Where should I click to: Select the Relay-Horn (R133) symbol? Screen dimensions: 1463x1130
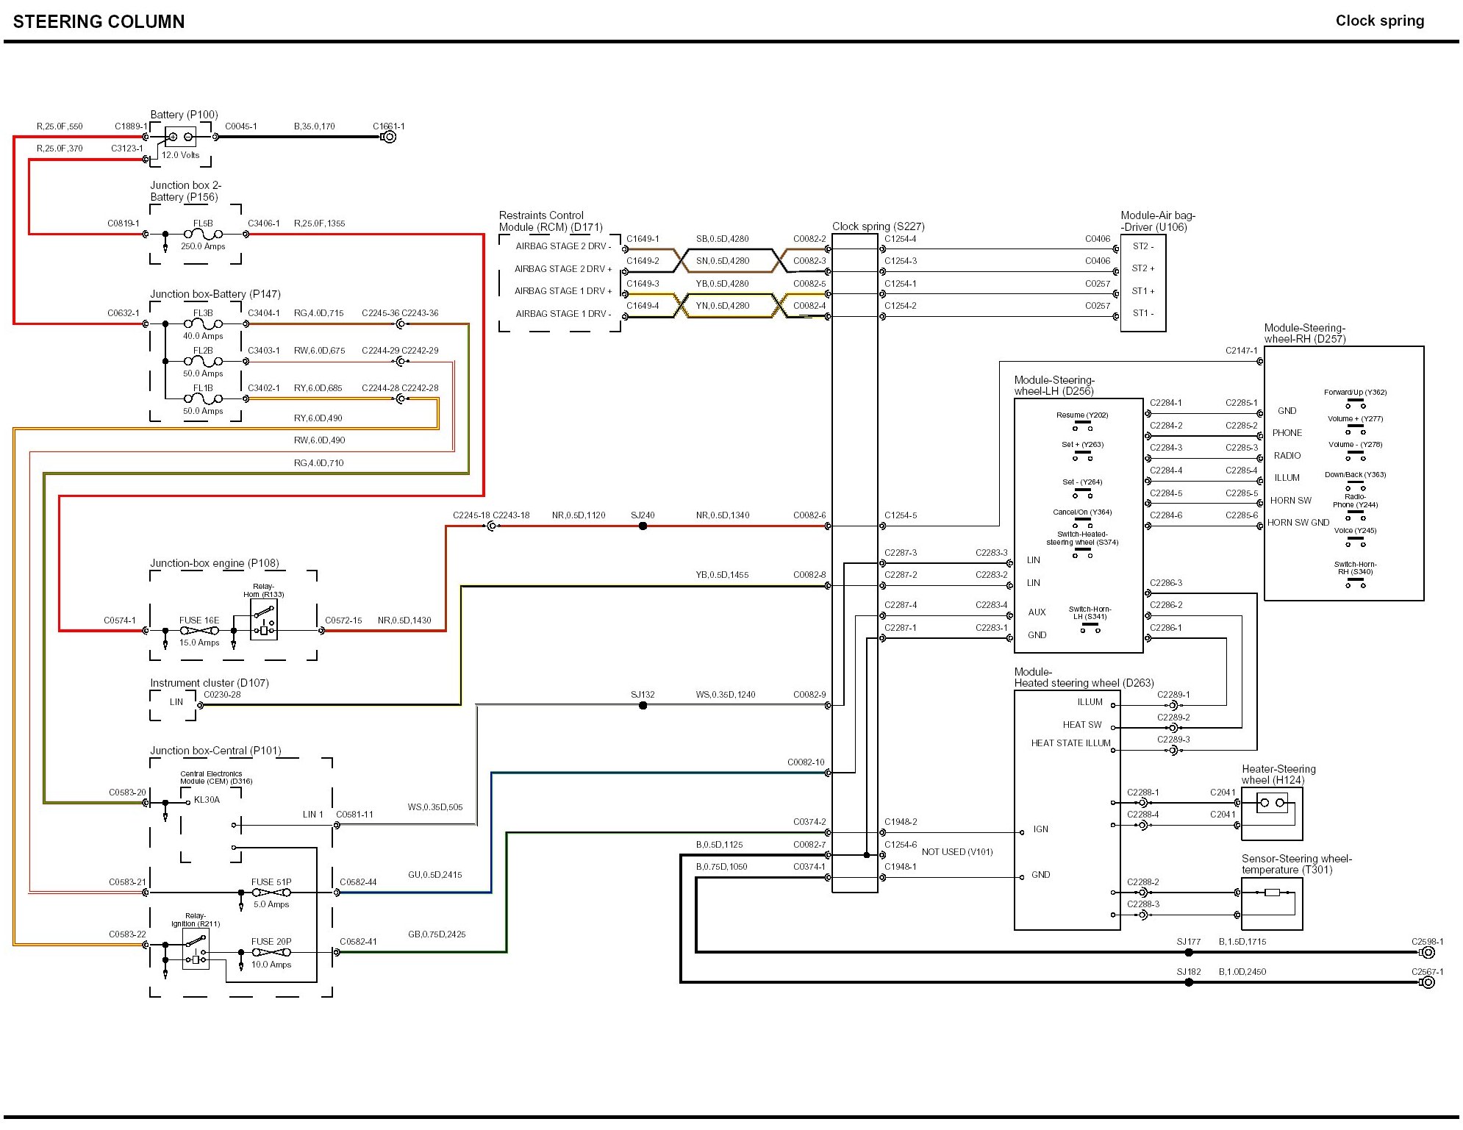[x=263, y=620]
